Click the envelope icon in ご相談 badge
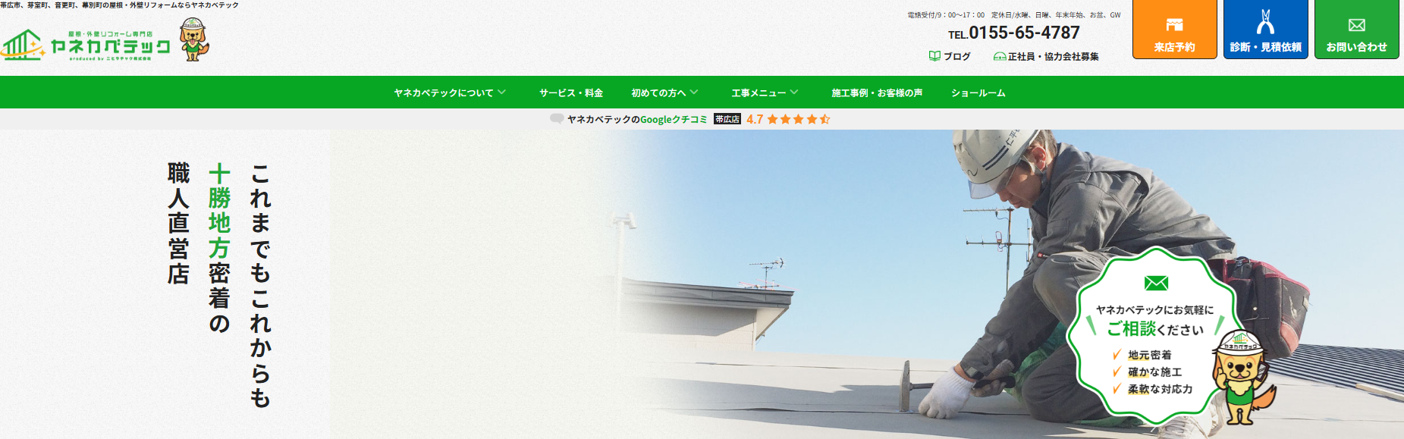Viewport: 1404px width, 439px height. tap(1156, 283)
